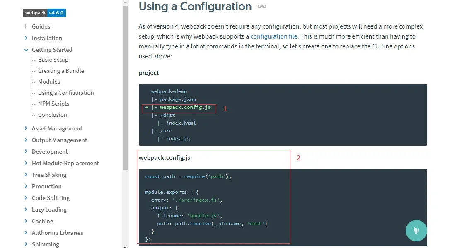Click the sidebar scroll up arrow
450x248 pixels.
click(125, 2)
